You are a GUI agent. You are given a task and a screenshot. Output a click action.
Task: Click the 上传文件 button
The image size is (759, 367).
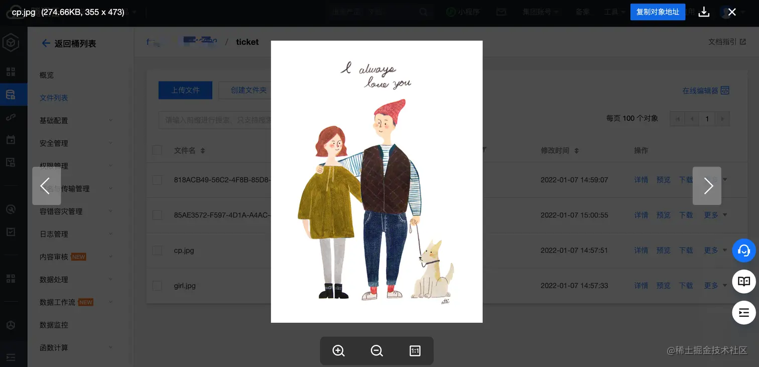pyautogui.click(x=185, y=90)
